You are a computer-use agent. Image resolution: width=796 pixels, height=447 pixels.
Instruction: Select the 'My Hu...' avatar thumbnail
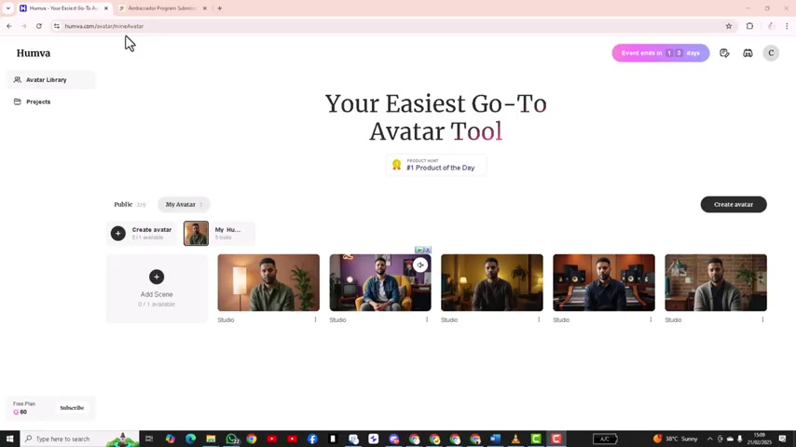[196, 234]
